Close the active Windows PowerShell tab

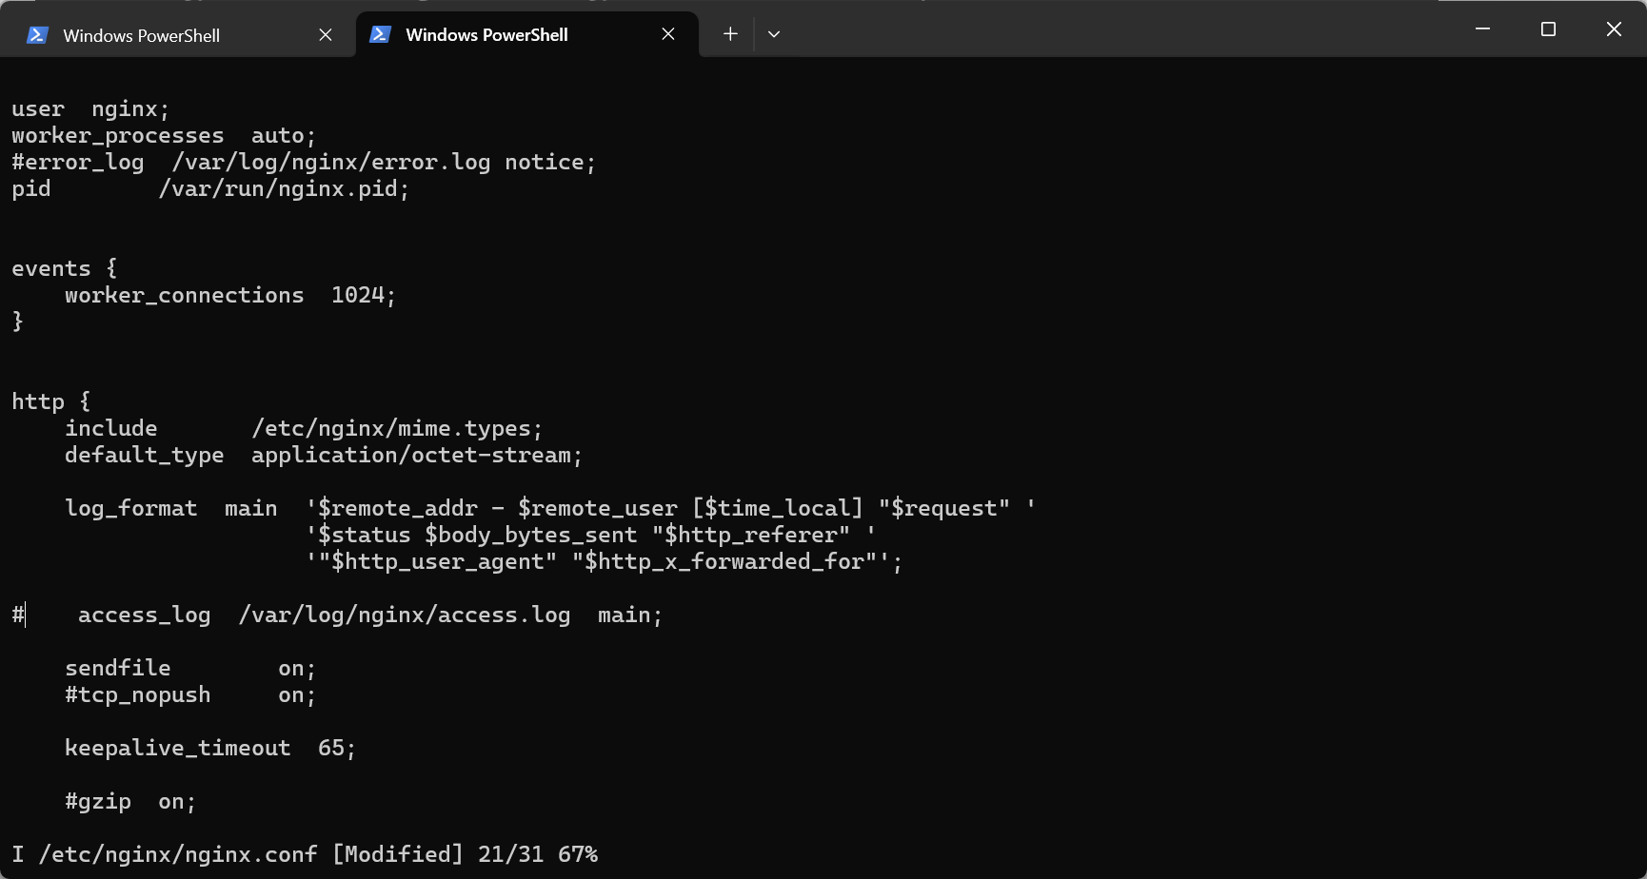[667, 33]
